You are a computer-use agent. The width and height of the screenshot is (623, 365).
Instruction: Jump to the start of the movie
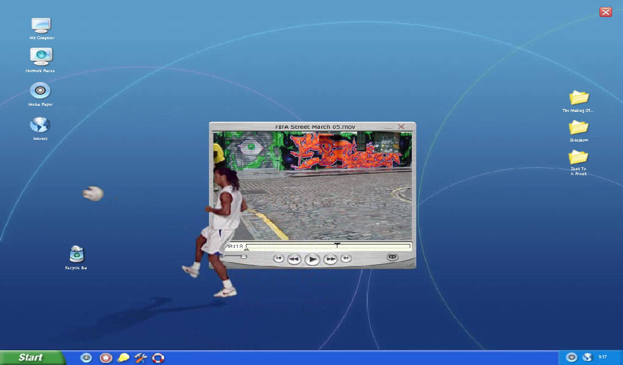pos(279,258)
